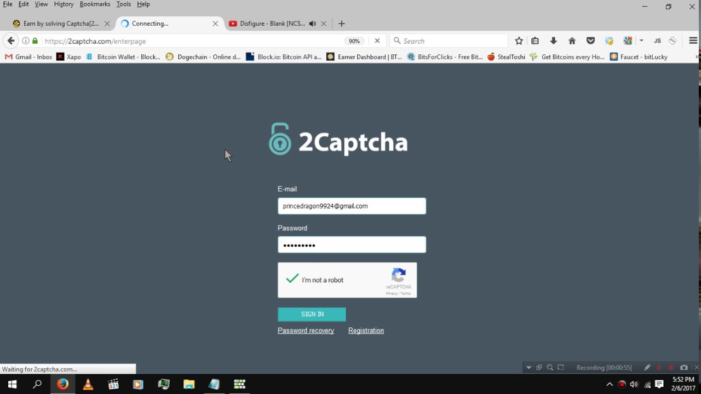
Task: Click the 90% zoom level indicator
Action: point(354,41)
